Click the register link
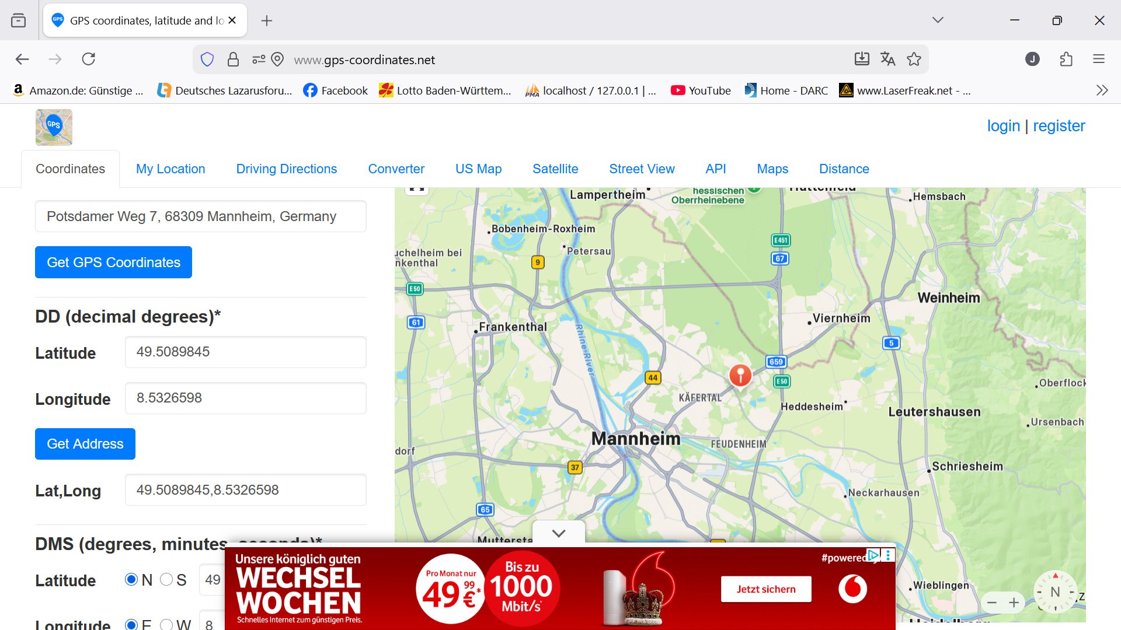The image size is (1121, 630). (1059, 126)
